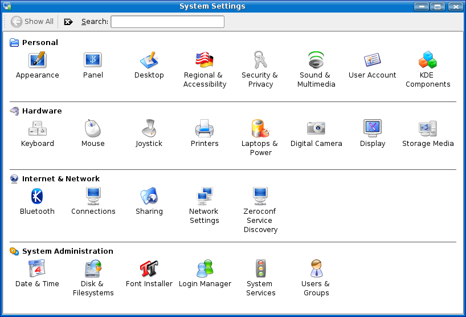Image resolution: width=466 pixels, height=317 pixels.
Task: Open Regional & Accessibility settings
Action: coord(205,60)
